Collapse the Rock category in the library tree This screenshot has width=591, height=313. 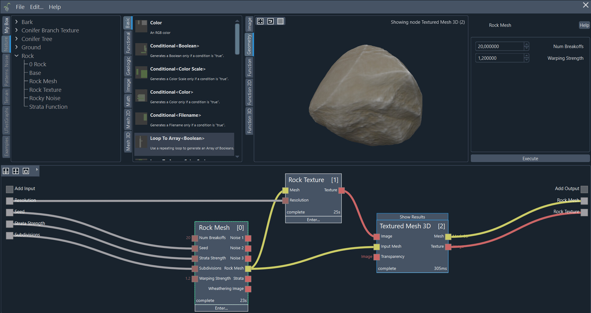click(x=17, y=56)
